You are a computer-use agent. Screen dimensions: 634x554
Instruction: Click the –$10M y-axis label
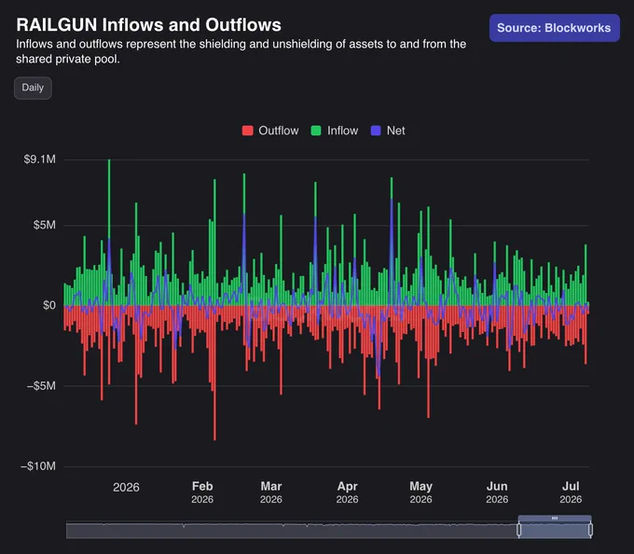(x=38, y=466)
